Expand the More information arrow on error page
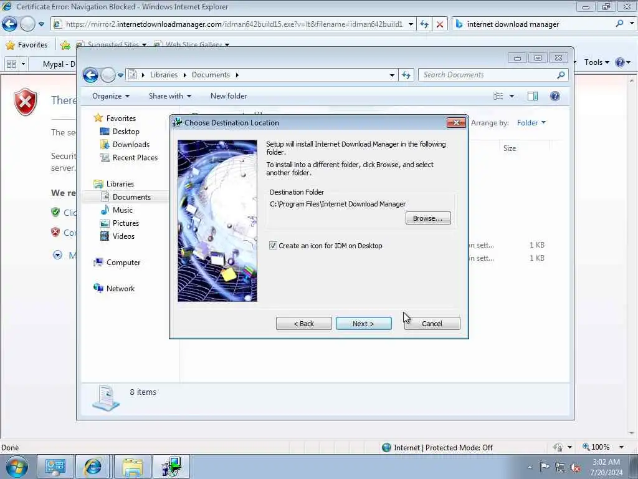The height and width of the screenshot is (479, 638). [x=58, y=255]
